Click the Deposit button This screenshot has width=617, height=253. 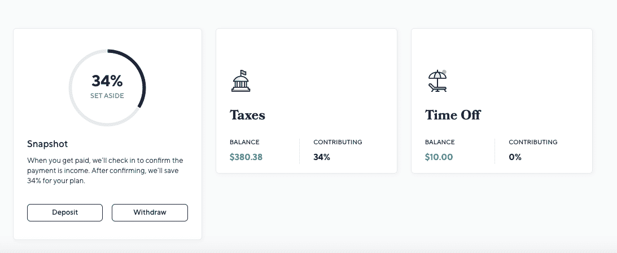click(x=65, y=212)
